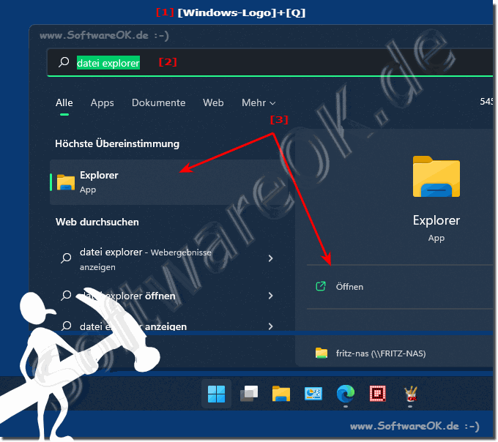
Task: Expand the Mehr dropdown
Action: 259,102
